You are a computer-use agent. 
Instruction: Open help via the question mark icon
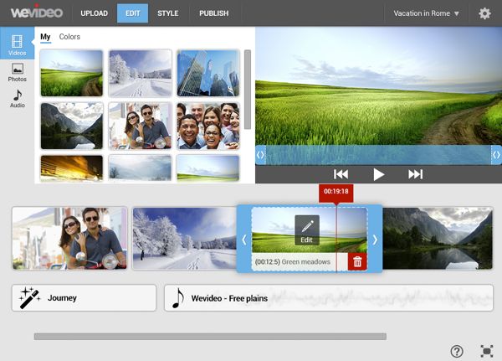coord(457,352)
